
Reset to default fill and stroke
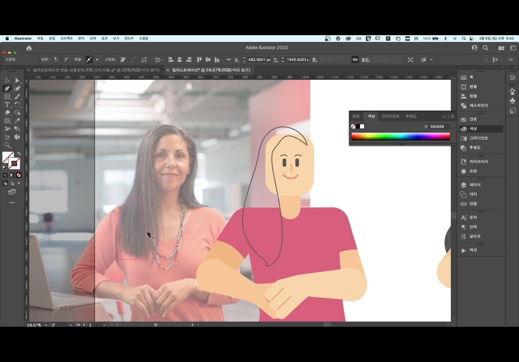4,167
